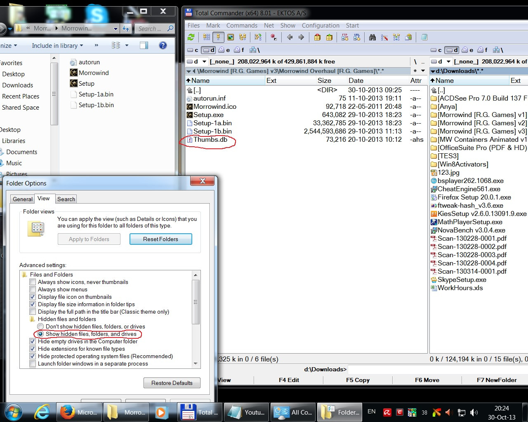Select drive f button in right panel
This screenshot has height=422, width=528.
click(483, 50)
